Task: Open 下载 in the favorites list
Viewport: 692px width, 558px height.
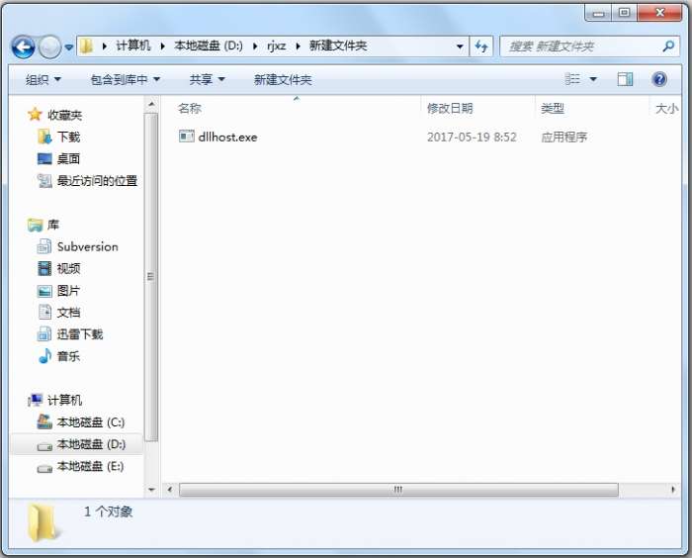Action: pyautogui.click(x=68, y=137)
